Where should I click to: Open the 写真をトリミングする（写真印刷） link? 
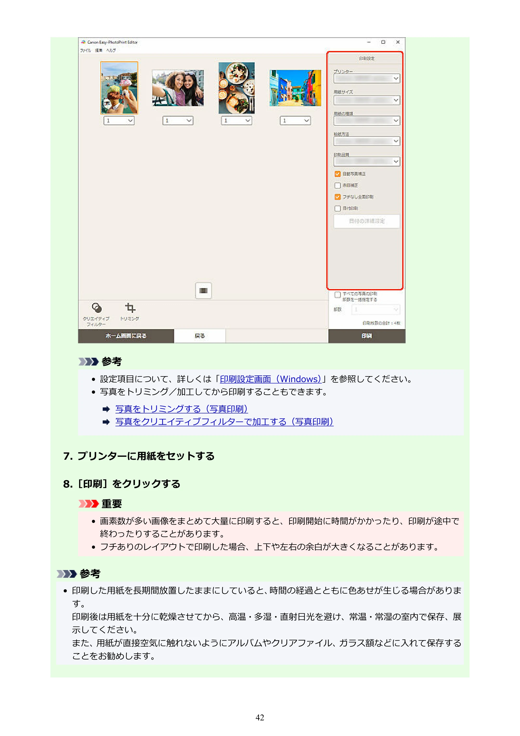[x=182, y=409]
